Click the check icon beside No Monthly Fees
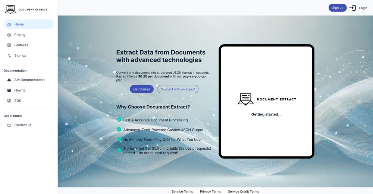 (x=119, y=139)
